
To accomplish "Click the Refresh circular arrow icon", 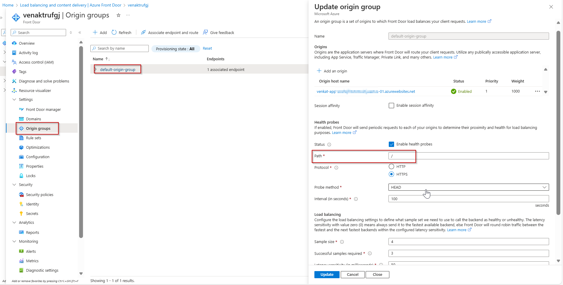I will pos(114,33).
